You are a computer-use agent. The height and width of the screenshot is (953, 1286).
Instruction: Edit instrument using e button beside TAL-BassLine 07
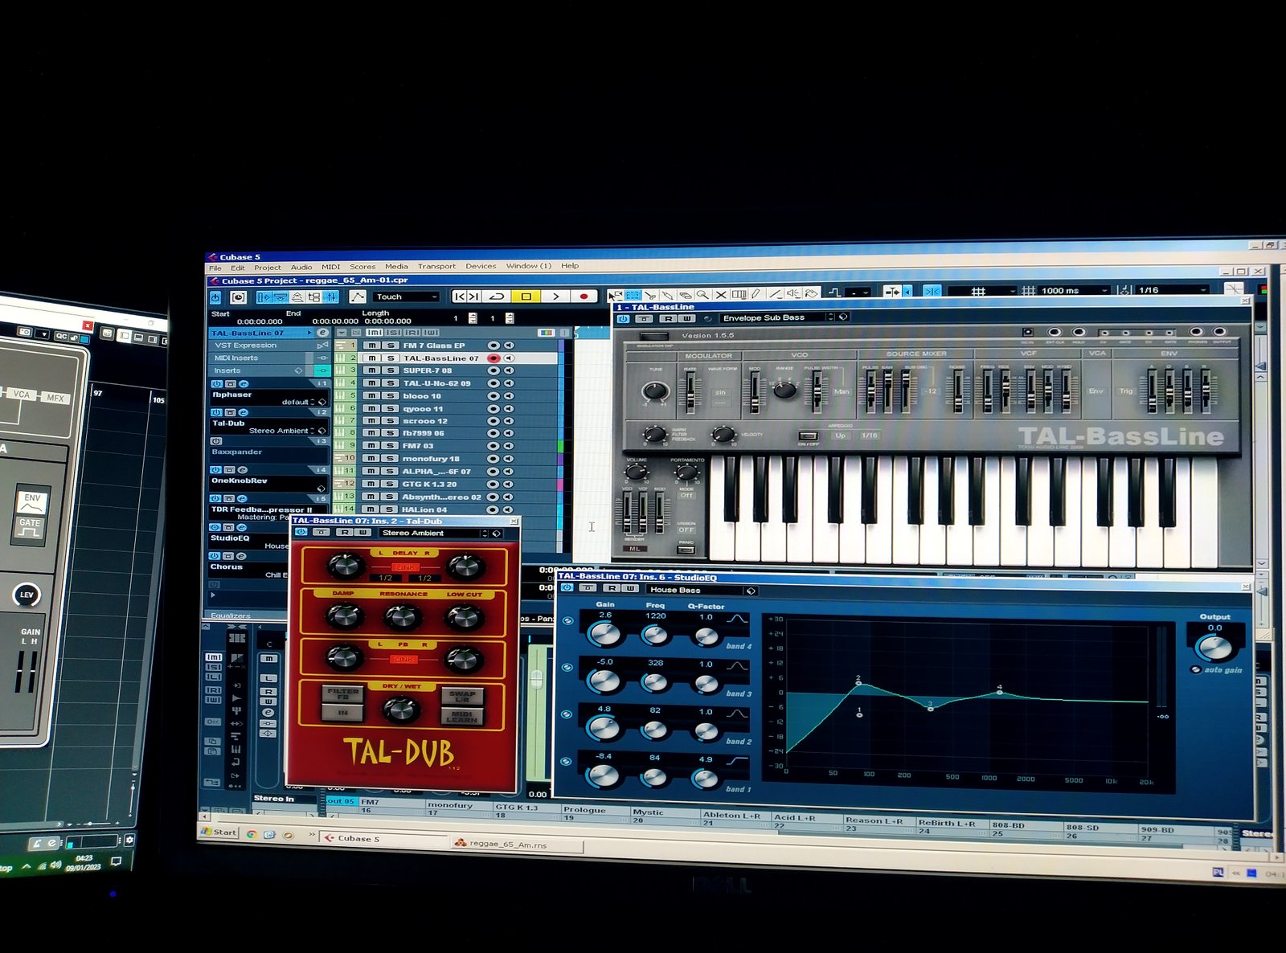[322, 333]
